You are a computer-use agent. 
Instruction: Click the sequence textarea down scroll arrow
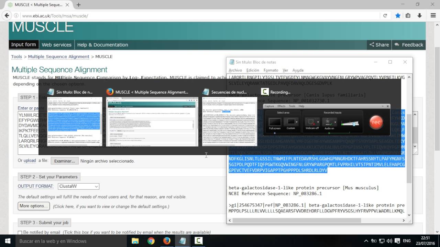click(x=415, y=146)
